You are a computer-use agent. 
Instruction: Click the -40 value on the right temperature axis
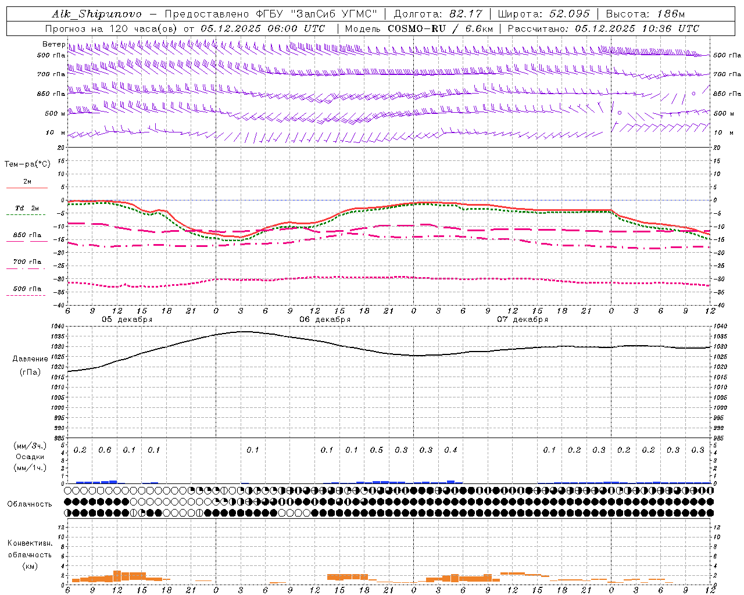click(x=718, y=306)
